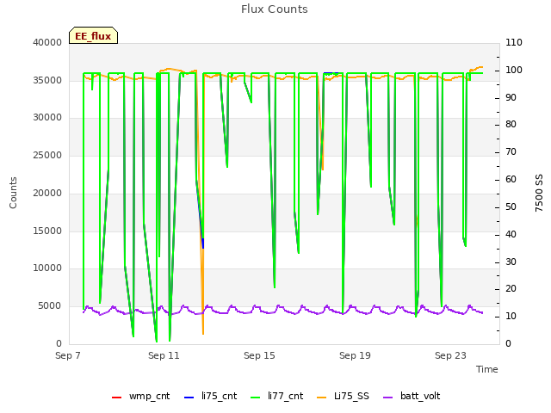Click the Flux Counts chart title
This screenshot has height=413, width=551.
coord(275,9)
